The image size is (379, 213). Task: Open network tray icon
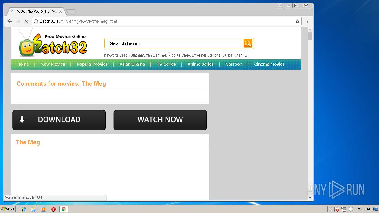pos(344,209)
